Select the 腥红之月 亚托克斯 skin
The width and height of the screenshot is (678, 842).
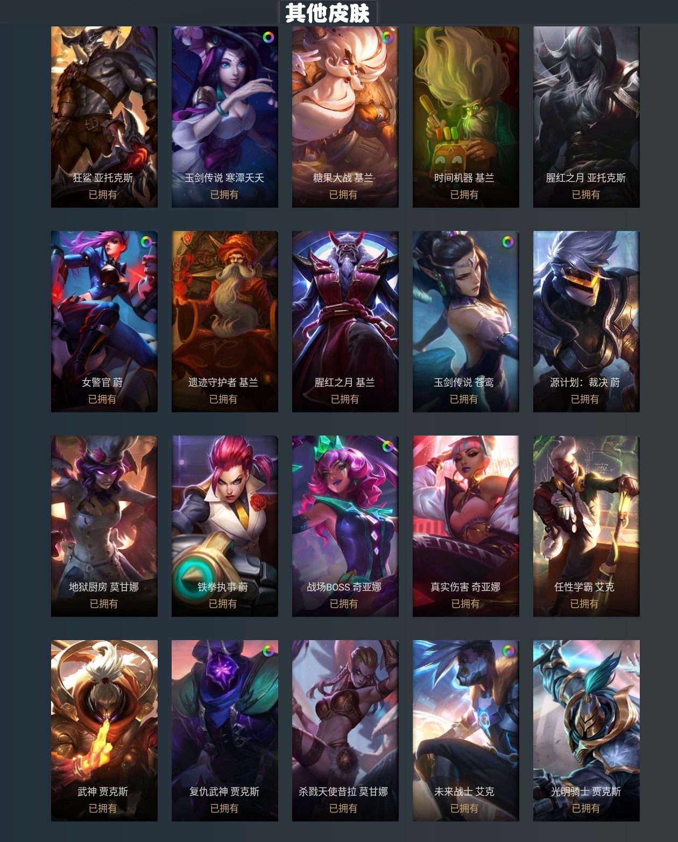587,117
